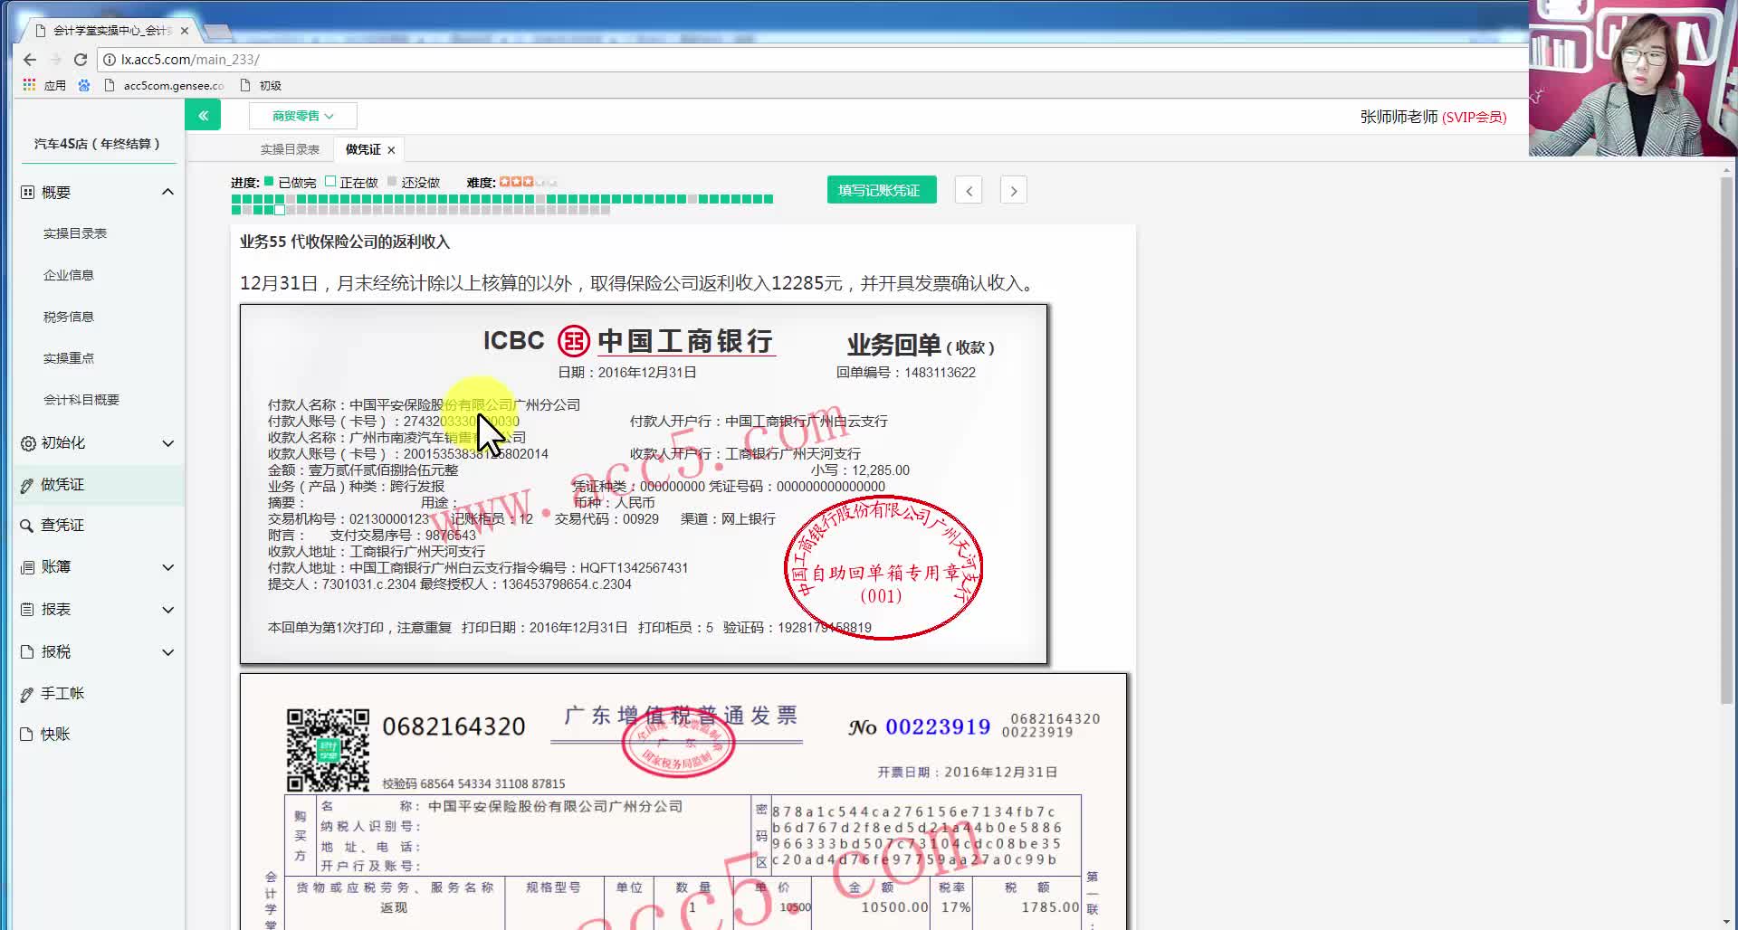The image size is (1738, 930).
Task: Open the paw-icon bookmark in bookmarks bar
Action: [84, 85]
